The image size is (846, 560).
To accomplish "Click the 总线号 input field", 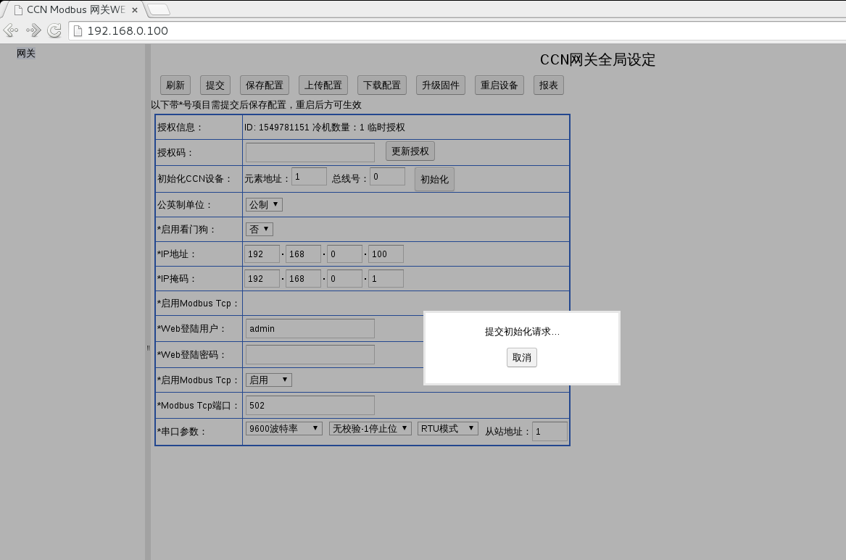I will pos(387,177).
